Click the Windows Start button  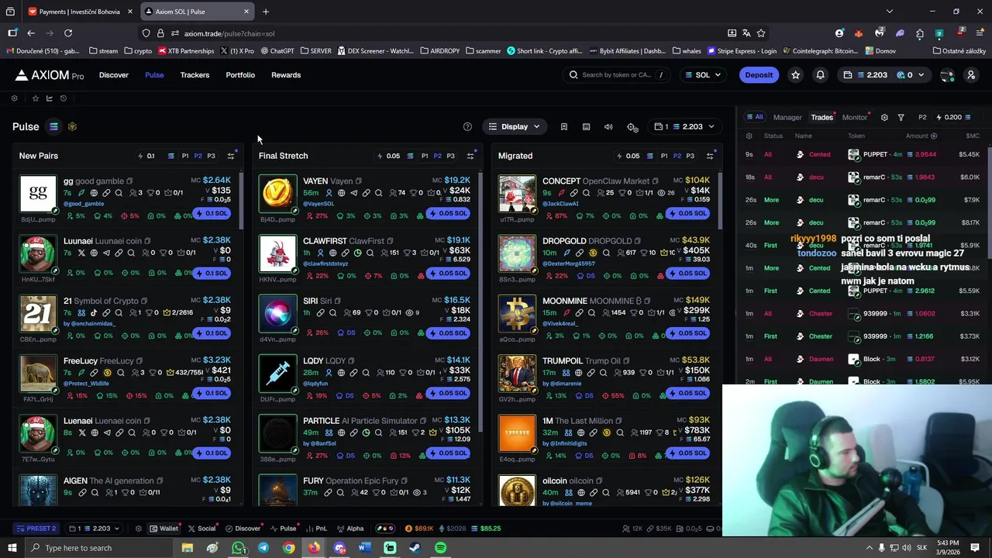tap(13, 548)
